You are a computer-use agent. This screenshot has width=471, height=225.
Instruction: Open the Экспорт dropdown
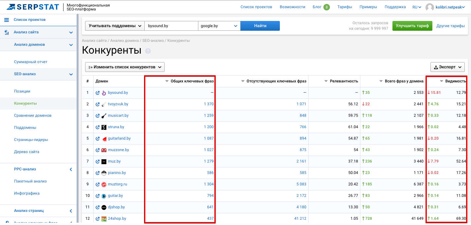[447, 67]
